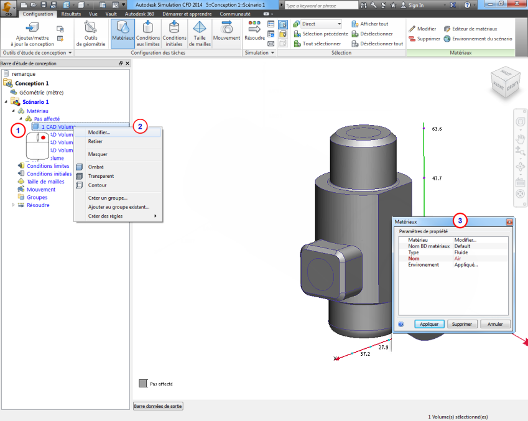Click the Résoudre solve icon
The width and height of the screenshot is (528, 421).
[x=254, y=26]
